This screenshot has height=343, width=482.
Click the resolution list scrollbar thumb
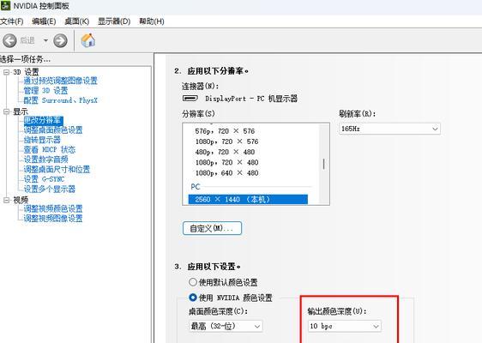pos(323,164)
